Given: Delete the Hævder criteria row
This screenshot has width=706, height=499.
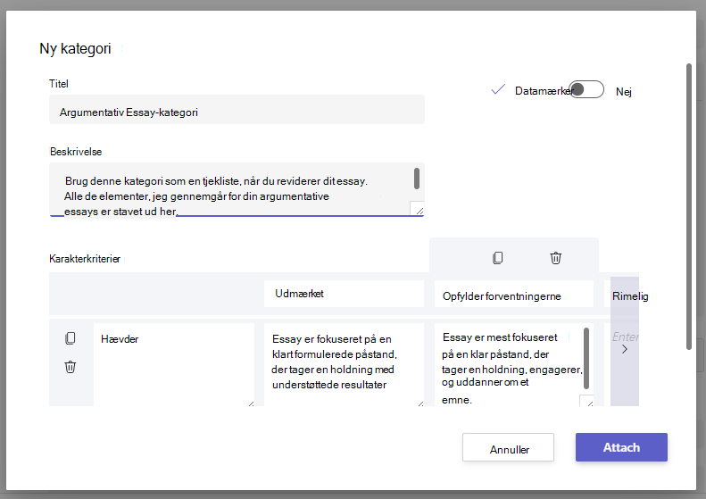Looking at the screenshot, I should pos(71,367).
